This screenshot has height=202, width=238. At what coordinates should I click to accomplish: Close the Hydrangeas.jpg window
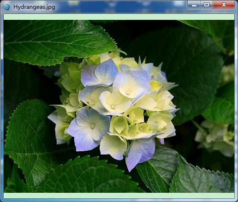(224, 5)
